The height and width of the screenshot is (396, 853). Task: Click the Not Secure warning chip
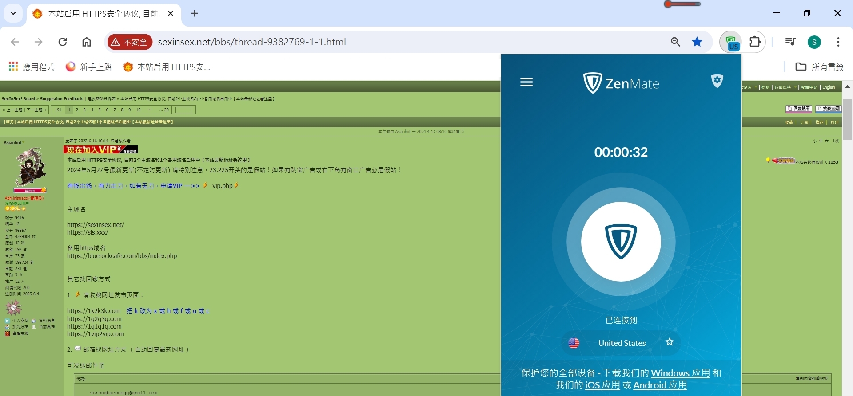point(129,42)
